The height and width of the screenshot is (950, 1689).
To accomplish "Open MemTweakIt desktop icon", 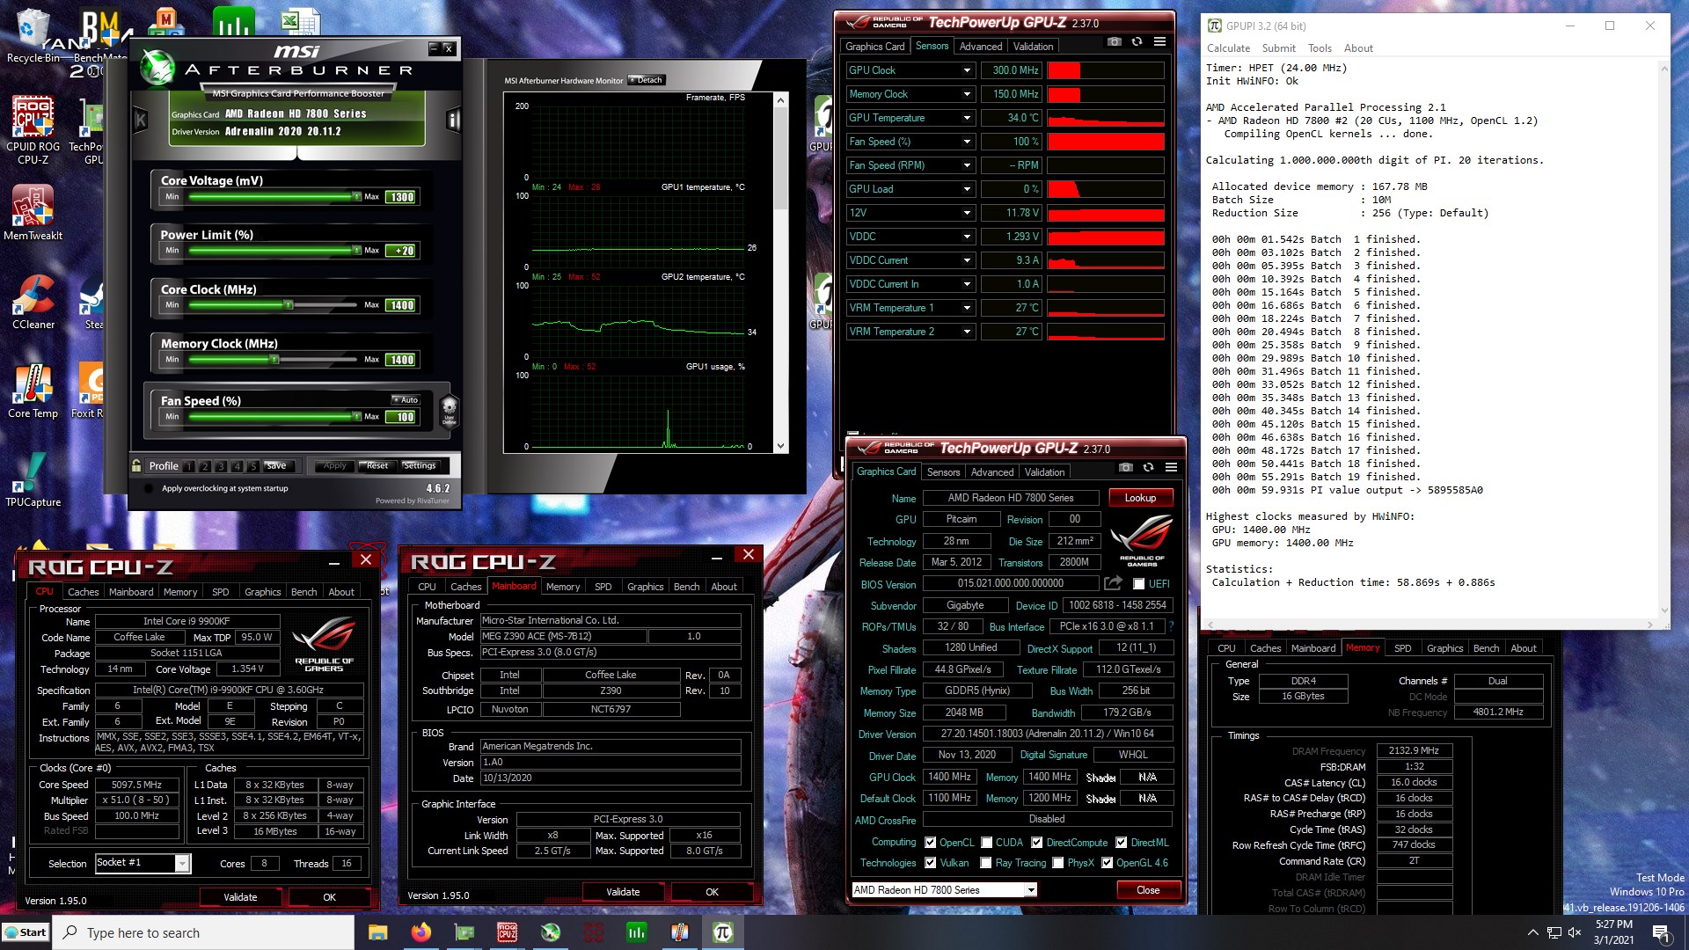I will pyautogui.click(x=33, y=214).
